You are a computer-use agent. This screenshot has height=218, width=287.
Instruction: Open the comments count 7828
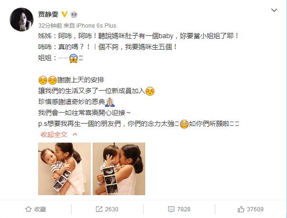(x=184, y=209)
